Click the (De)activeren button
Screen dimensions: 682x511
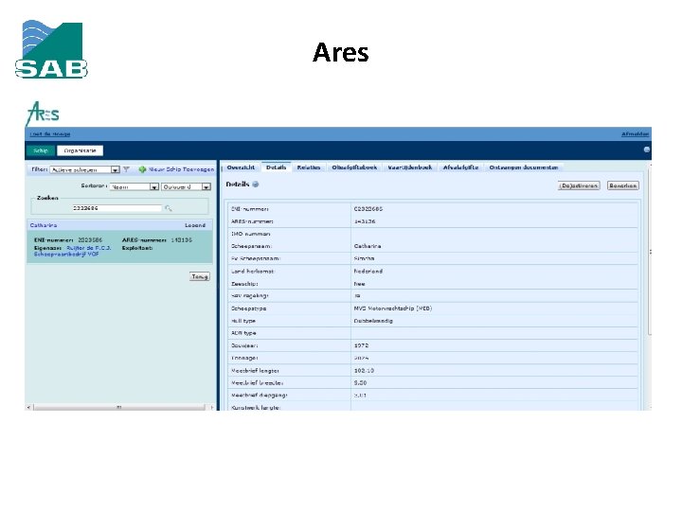click(579, 185)
